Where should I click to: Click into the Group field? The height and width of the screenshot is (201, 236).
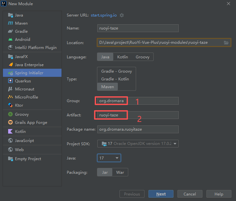pos(138,101)
